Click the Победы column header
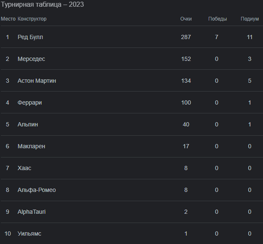The width and height of the screenshot is (263, 244). pyautogui.click(x=217, y=19)
